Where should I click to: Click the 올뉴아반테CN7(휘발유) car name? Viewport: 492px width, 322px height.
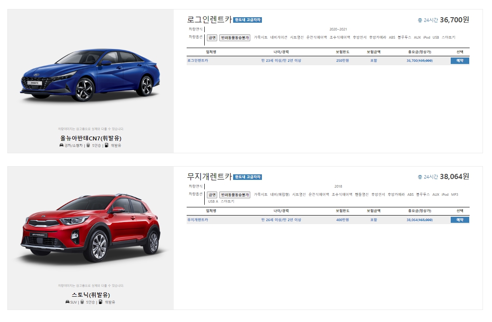click(x=91, y=138)
